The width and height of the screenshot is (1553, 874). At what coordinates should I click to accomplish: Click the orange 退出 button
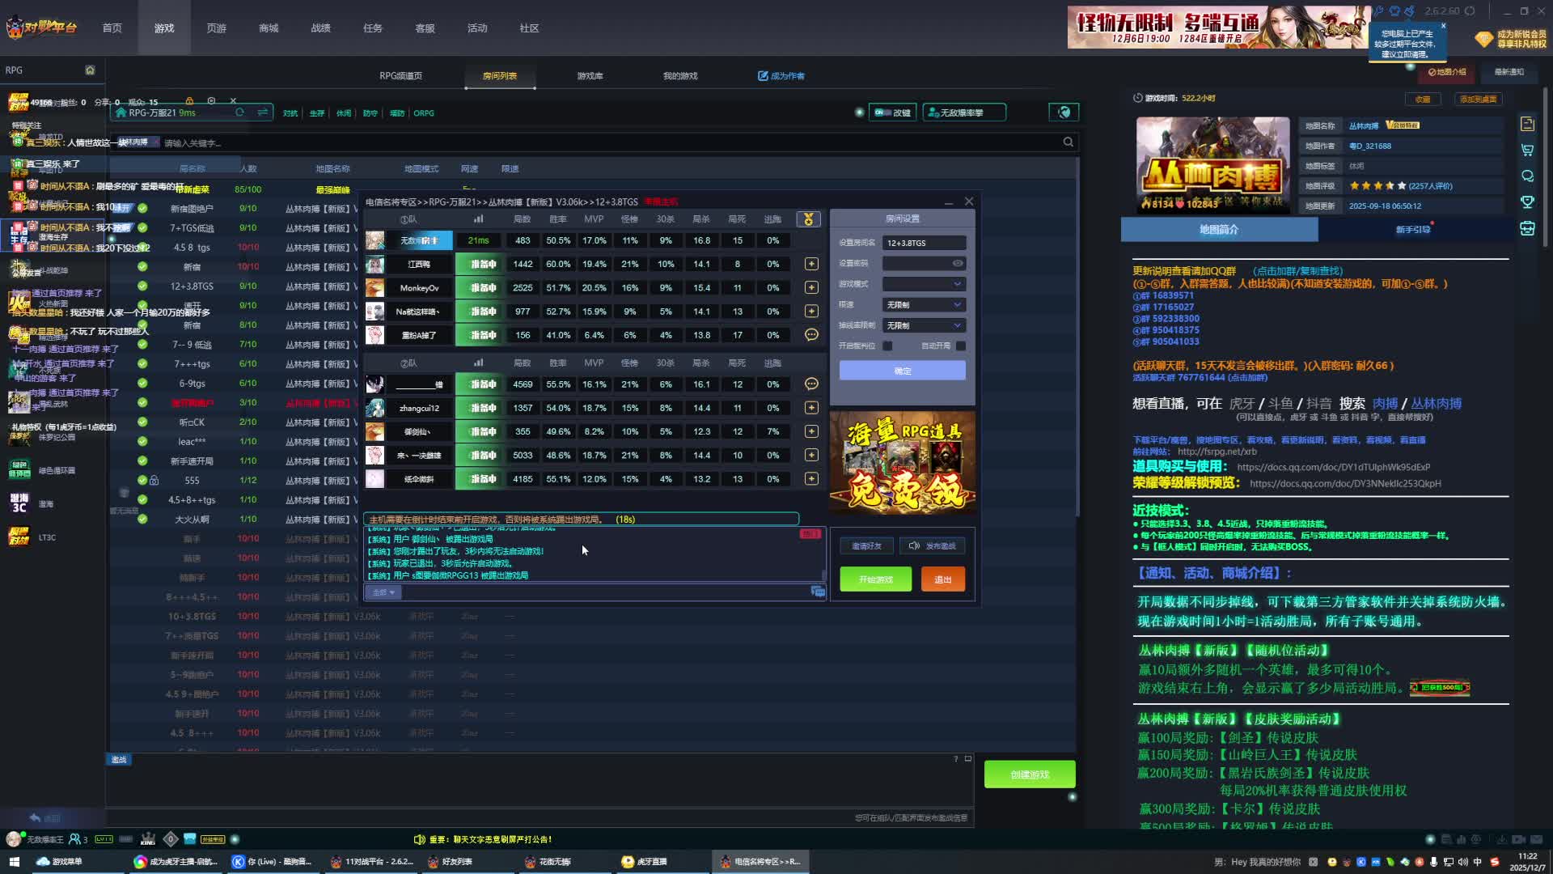point(942,579)
